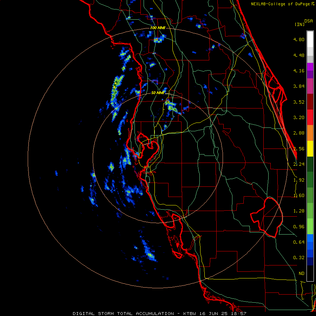The height and width of the screenshot is (316, 316).
Task: Click the Lake Okeechobee outline on map
Action: [267, 217]
